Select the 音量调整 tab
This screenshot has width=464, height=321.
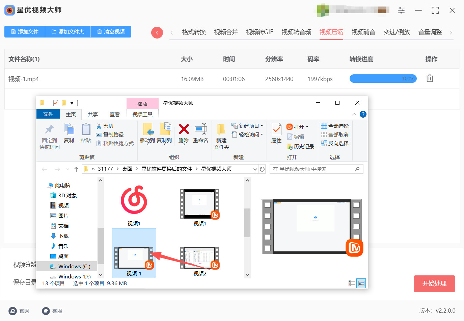click(430, 32)
